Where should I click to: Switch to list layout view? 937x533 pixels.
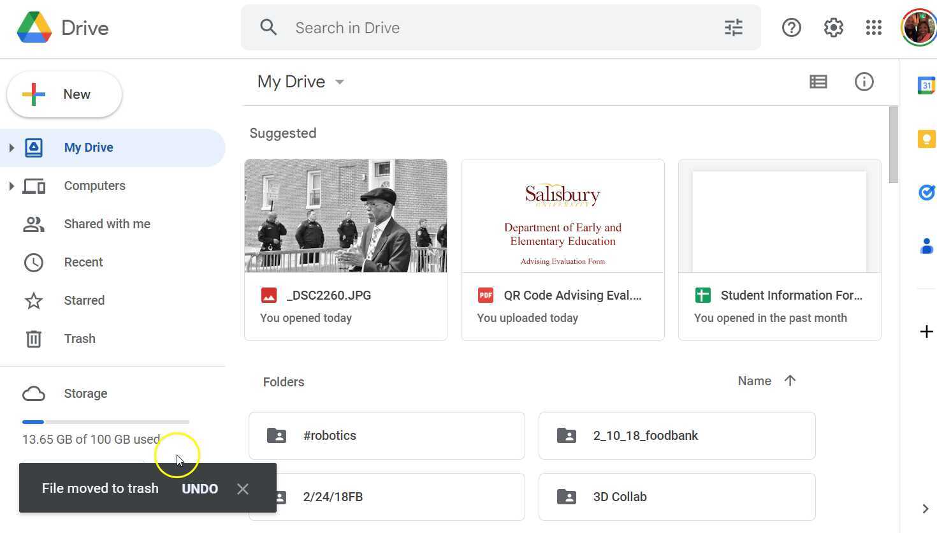tap(818, 82)
